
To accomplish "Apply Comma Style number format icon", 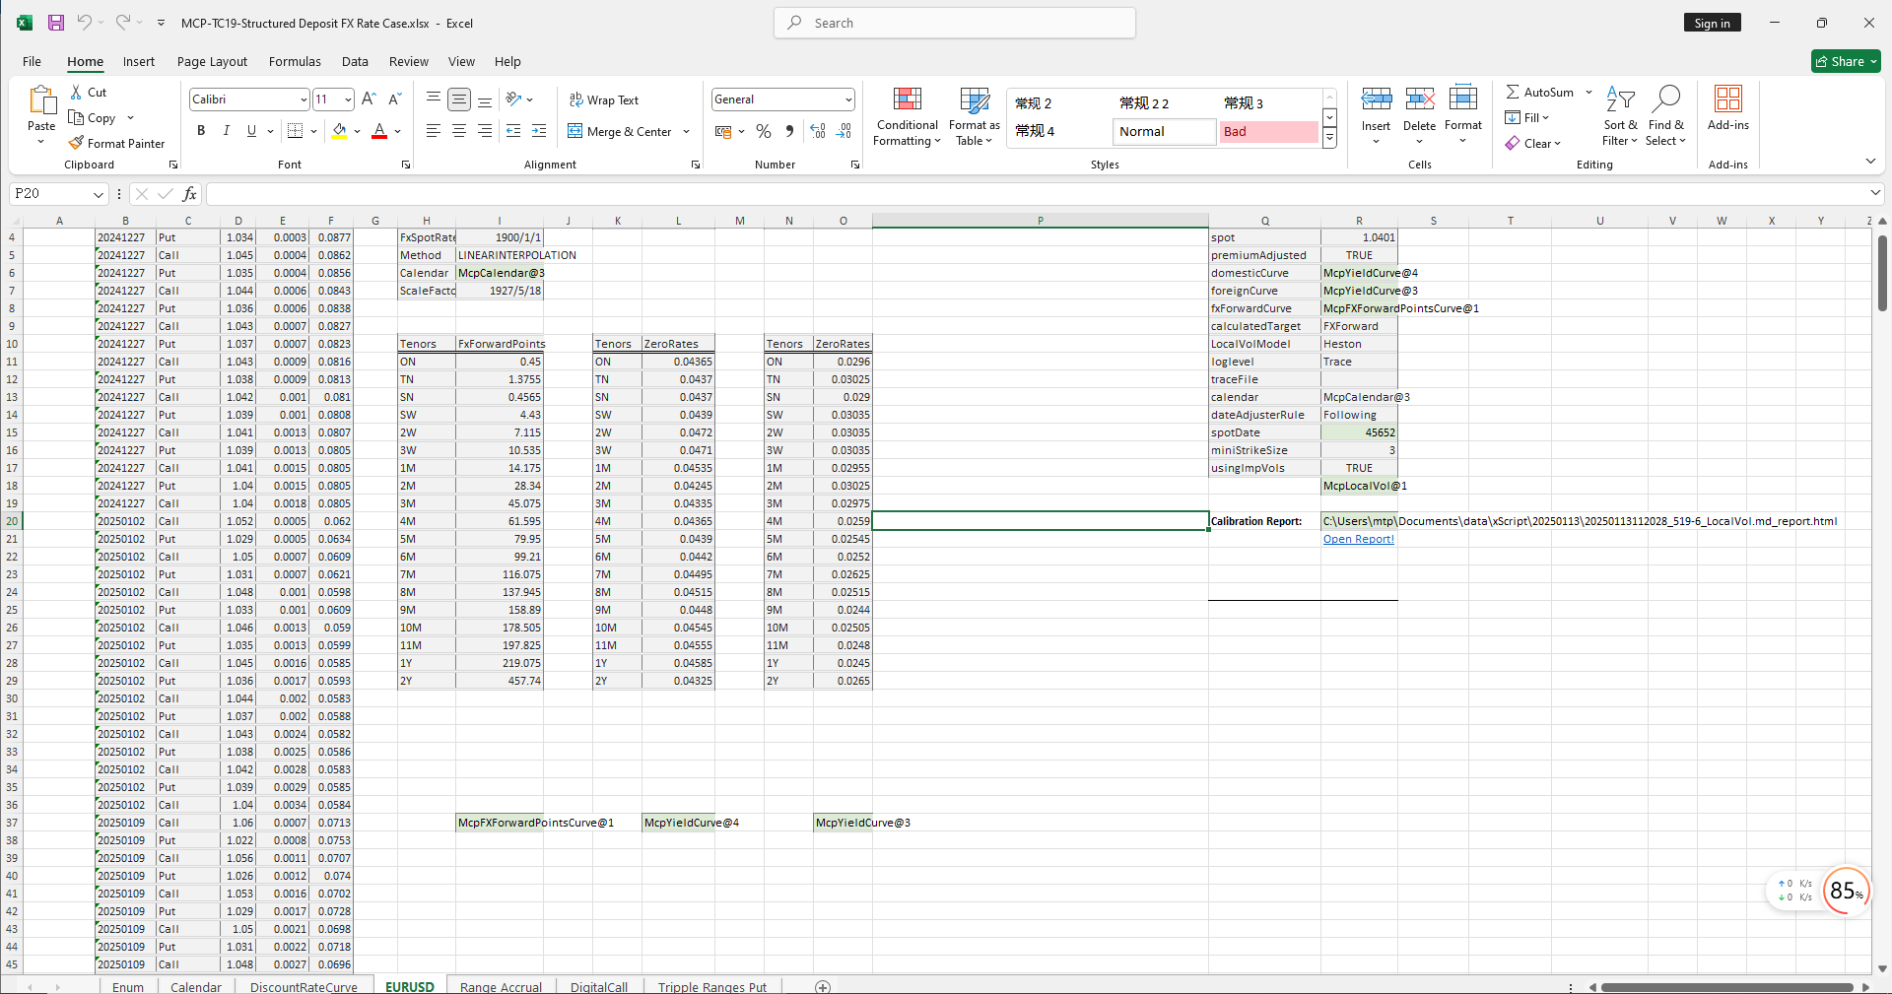I will [789, 131].
